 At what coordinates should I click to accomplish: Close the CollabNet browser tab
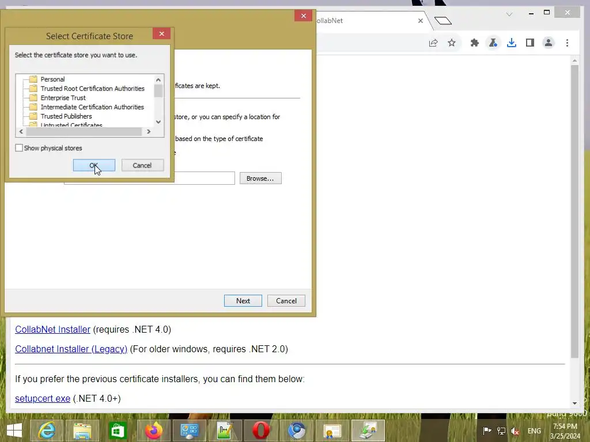pos(421,21)
